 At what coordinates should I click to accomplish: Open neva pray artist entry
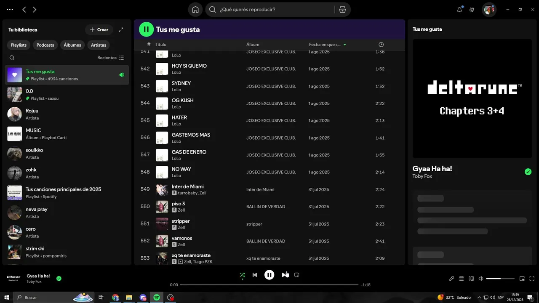(67, 213)
